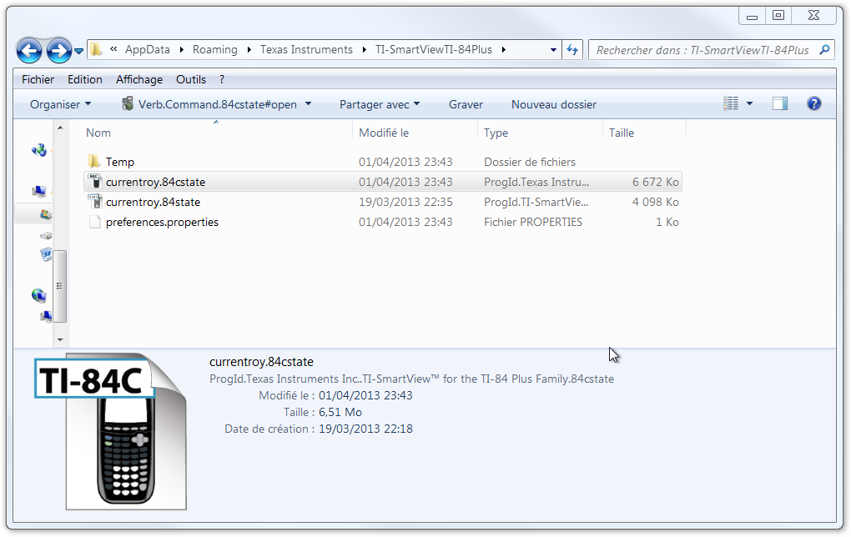Image resolution: width=851 pixels, height=537 pixels.
Task: Expand arrow after AppData breadcrumb
Action: pyautogui.click(x=181, y=50)
